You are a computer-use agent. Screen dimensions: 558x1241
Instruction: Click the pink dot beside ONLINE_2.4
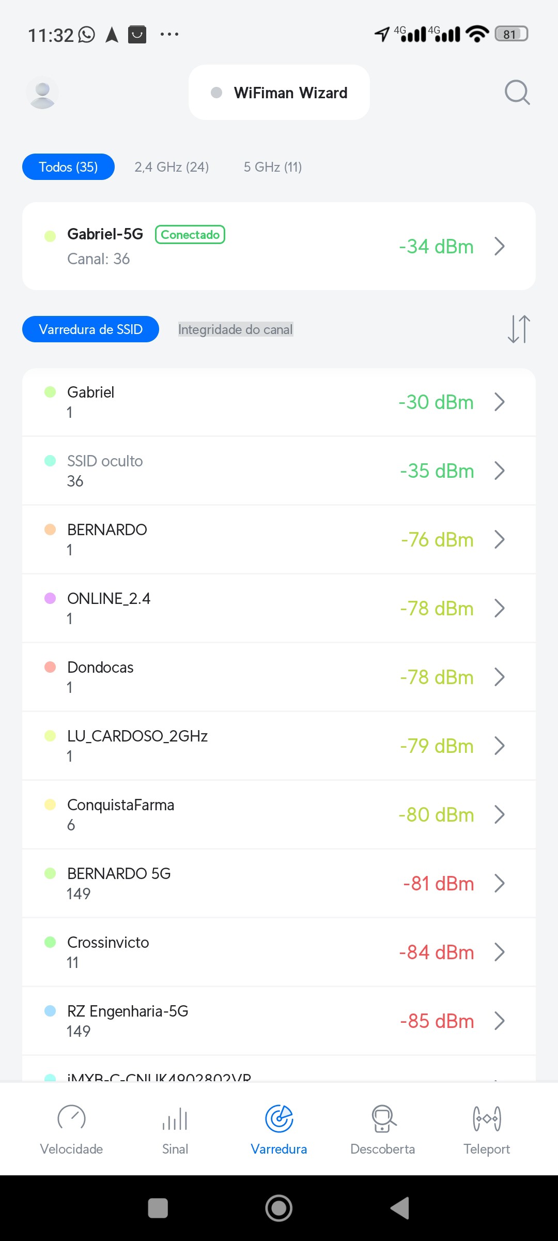click(x=50, y=598)
